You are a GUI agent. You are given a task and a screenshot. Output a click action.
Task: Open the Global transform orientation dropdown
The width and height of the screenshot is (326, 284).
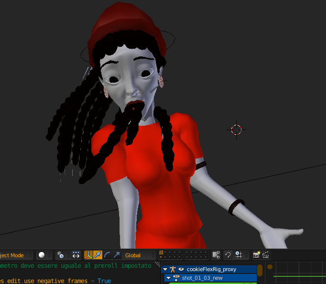(139, 255)
